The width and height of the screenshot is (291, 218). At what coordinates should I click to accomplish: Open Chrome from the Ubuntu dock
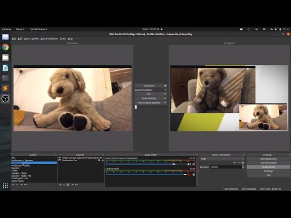(5, 47)
